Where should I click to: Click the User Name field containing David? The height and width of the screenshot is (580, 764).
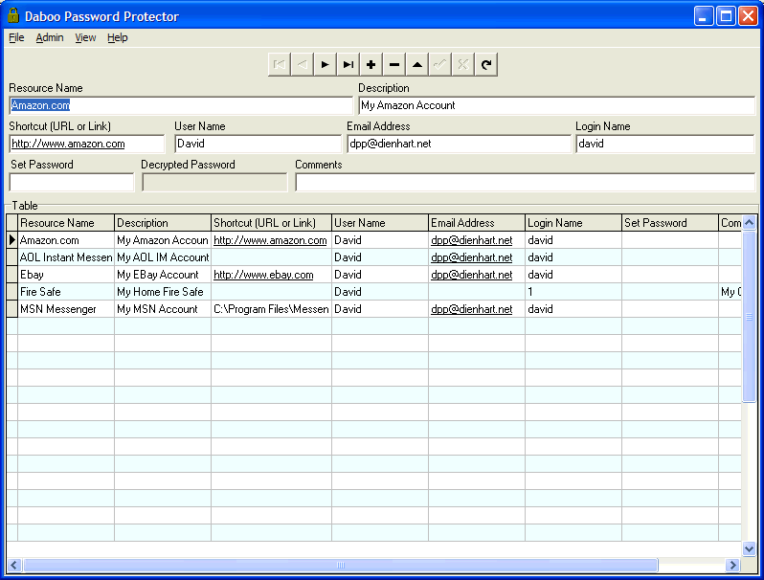(x=258, y=144)
